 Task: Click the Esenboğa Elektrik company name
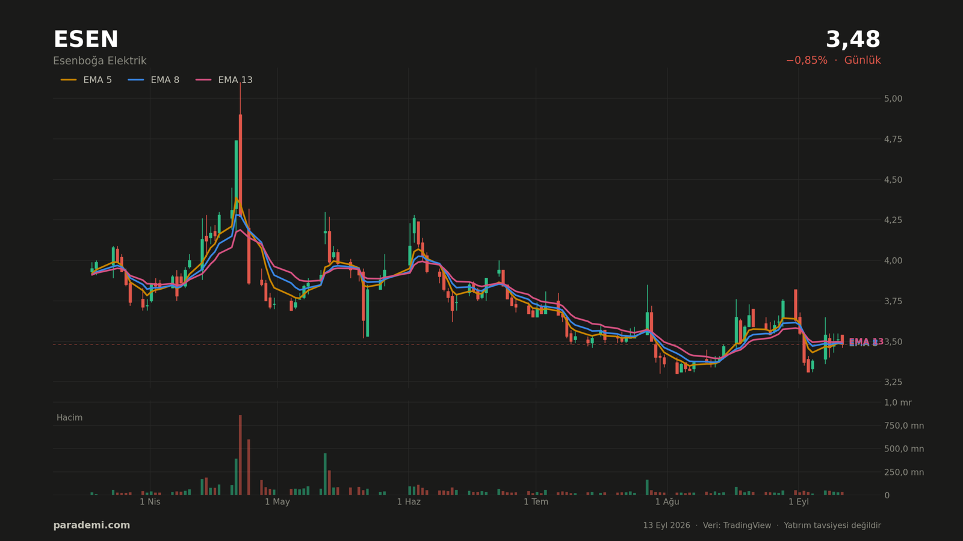100,61
